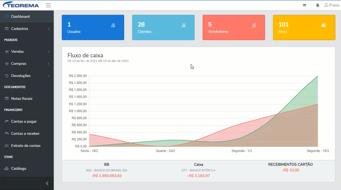Click the Segunda - 1/3 axis label
341x190 pixels.
click(x=242, y=151)
